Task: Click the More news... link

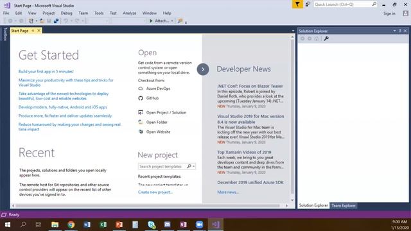Action: [x=228, y=193]
